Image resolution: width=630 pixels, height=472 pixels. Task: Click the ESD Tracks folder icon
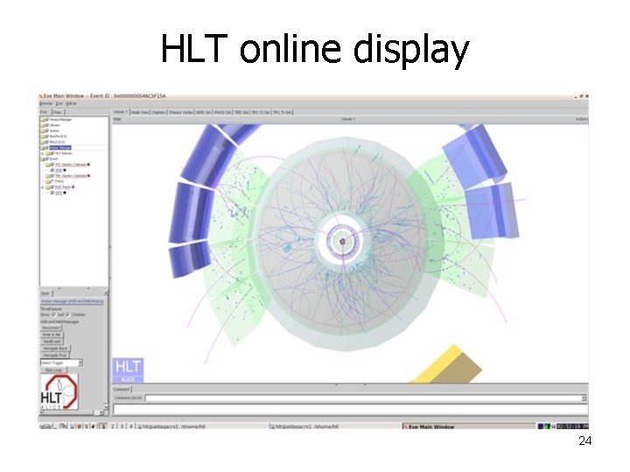coord(47,187)
